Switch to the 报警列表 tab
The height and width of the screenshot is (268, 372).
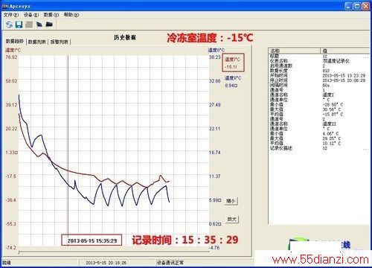(60, 42)
